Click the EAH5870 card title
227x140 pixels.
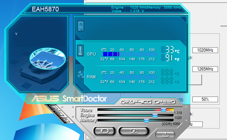(x=45, y=9)
